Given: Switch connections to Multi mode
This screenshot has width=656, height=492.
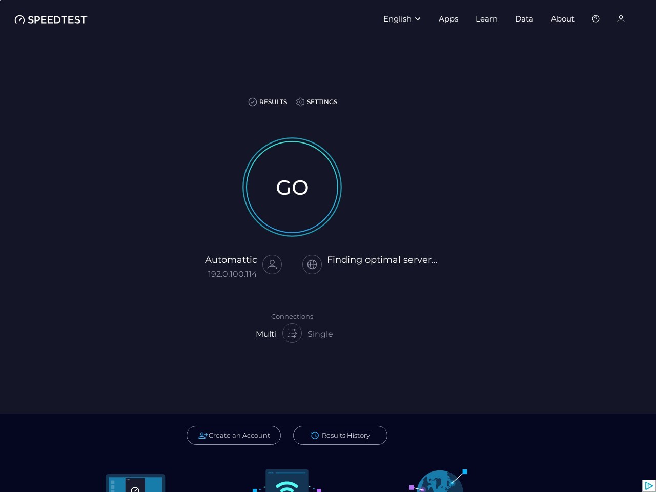Looking at the screenshot, I should click(266, 334).
